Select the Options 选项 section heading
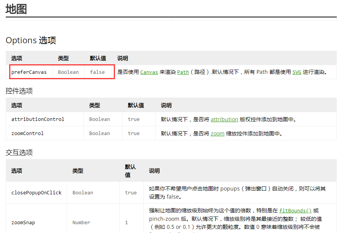 tap(30, 40)
